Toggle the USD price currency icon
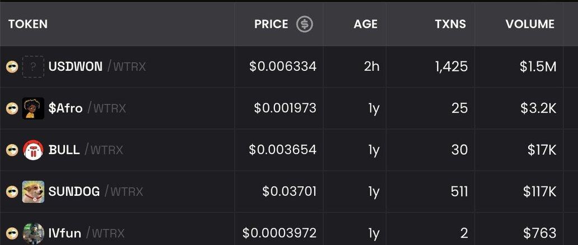Viewport: 578px width, 245px height. coord(305,24)
